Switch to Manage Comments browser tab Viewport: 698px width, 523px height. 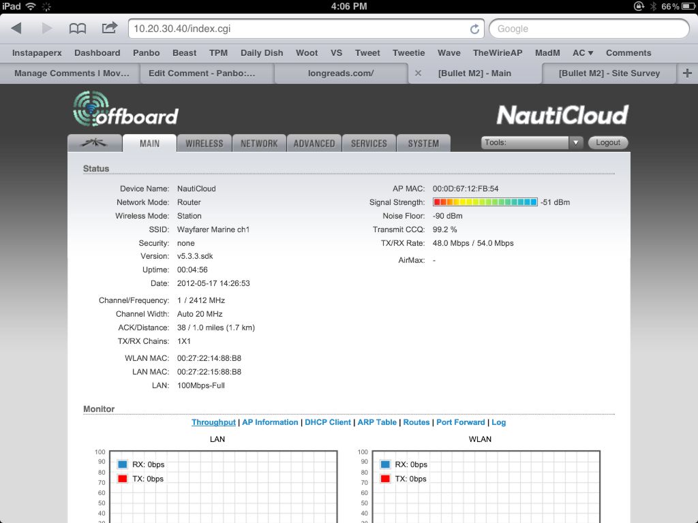point(72,73)
